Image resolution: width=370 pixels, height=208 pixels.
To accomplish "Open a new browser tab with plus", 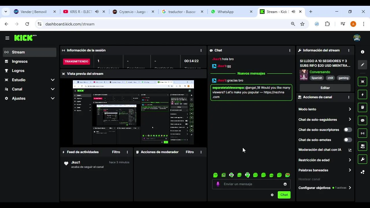I will (x=310, y=12).
